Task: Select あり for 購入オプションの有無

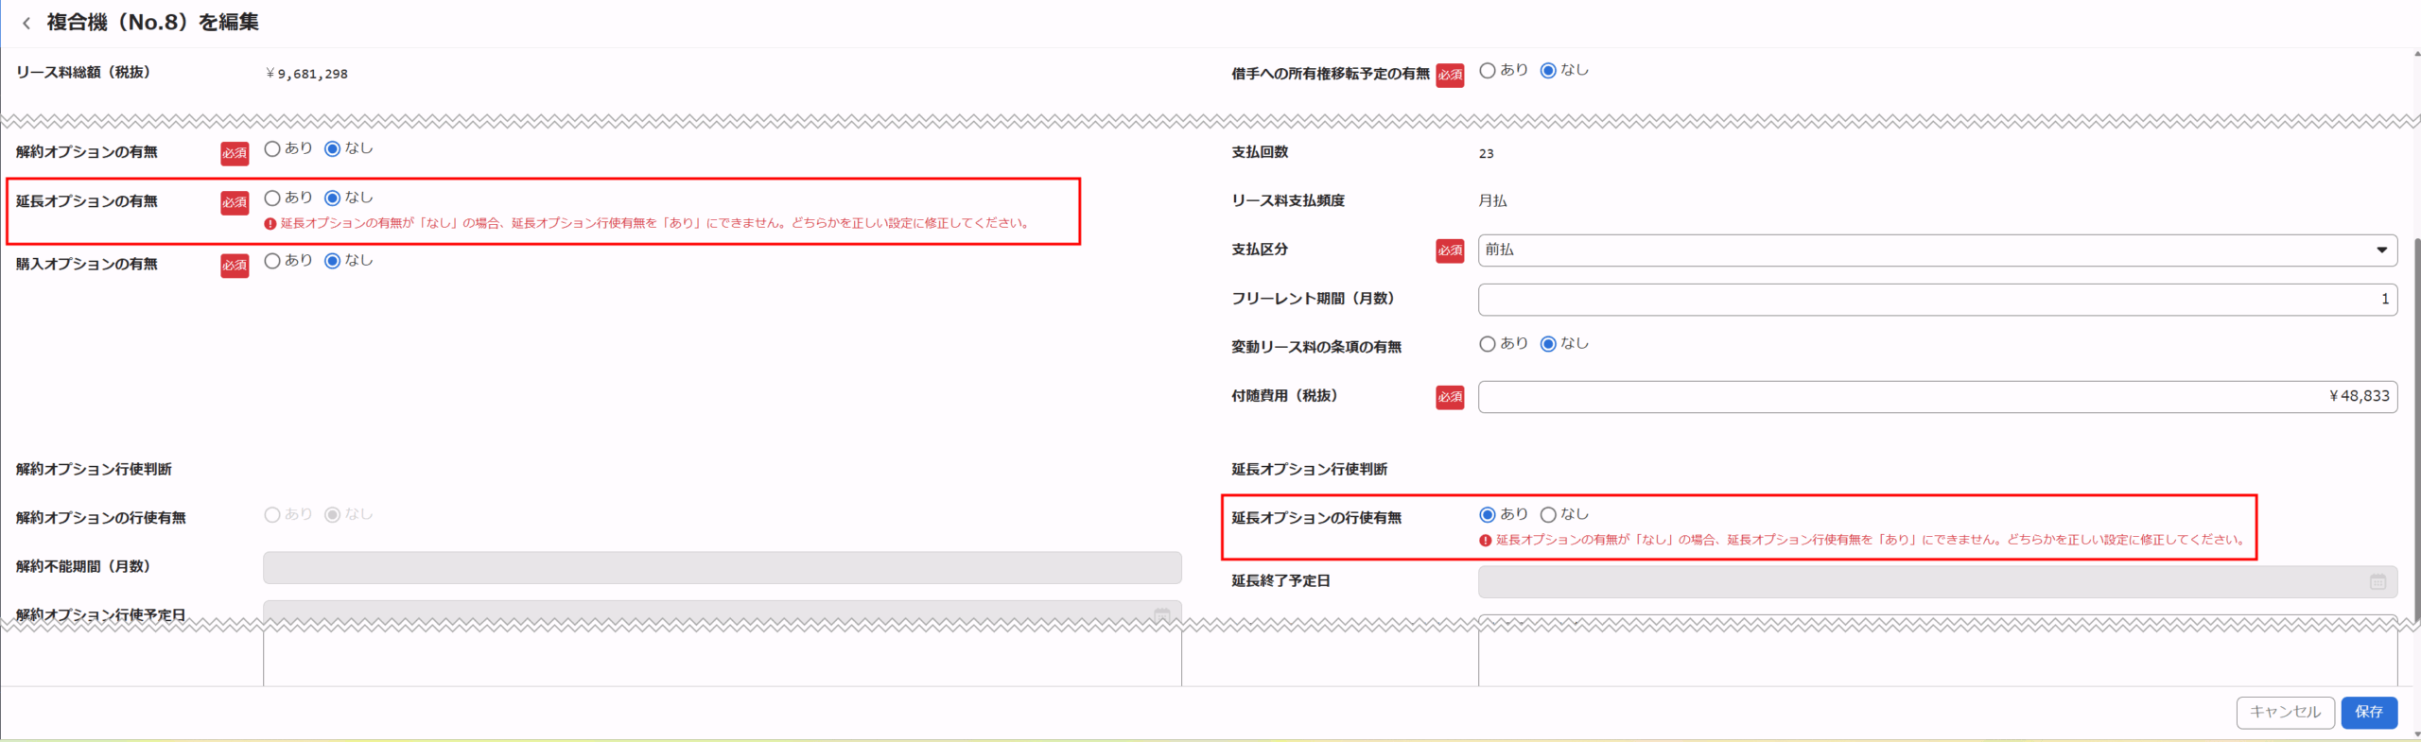Action: tap(272, 262)
